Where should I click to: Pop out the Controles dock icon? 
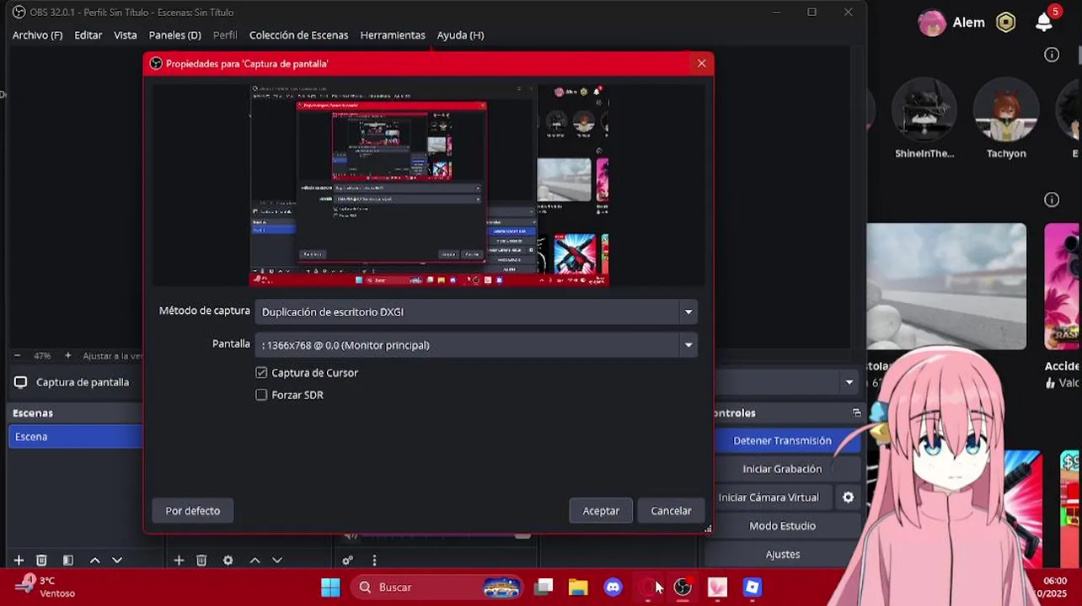pyautogui.click(x=857, y=413)
